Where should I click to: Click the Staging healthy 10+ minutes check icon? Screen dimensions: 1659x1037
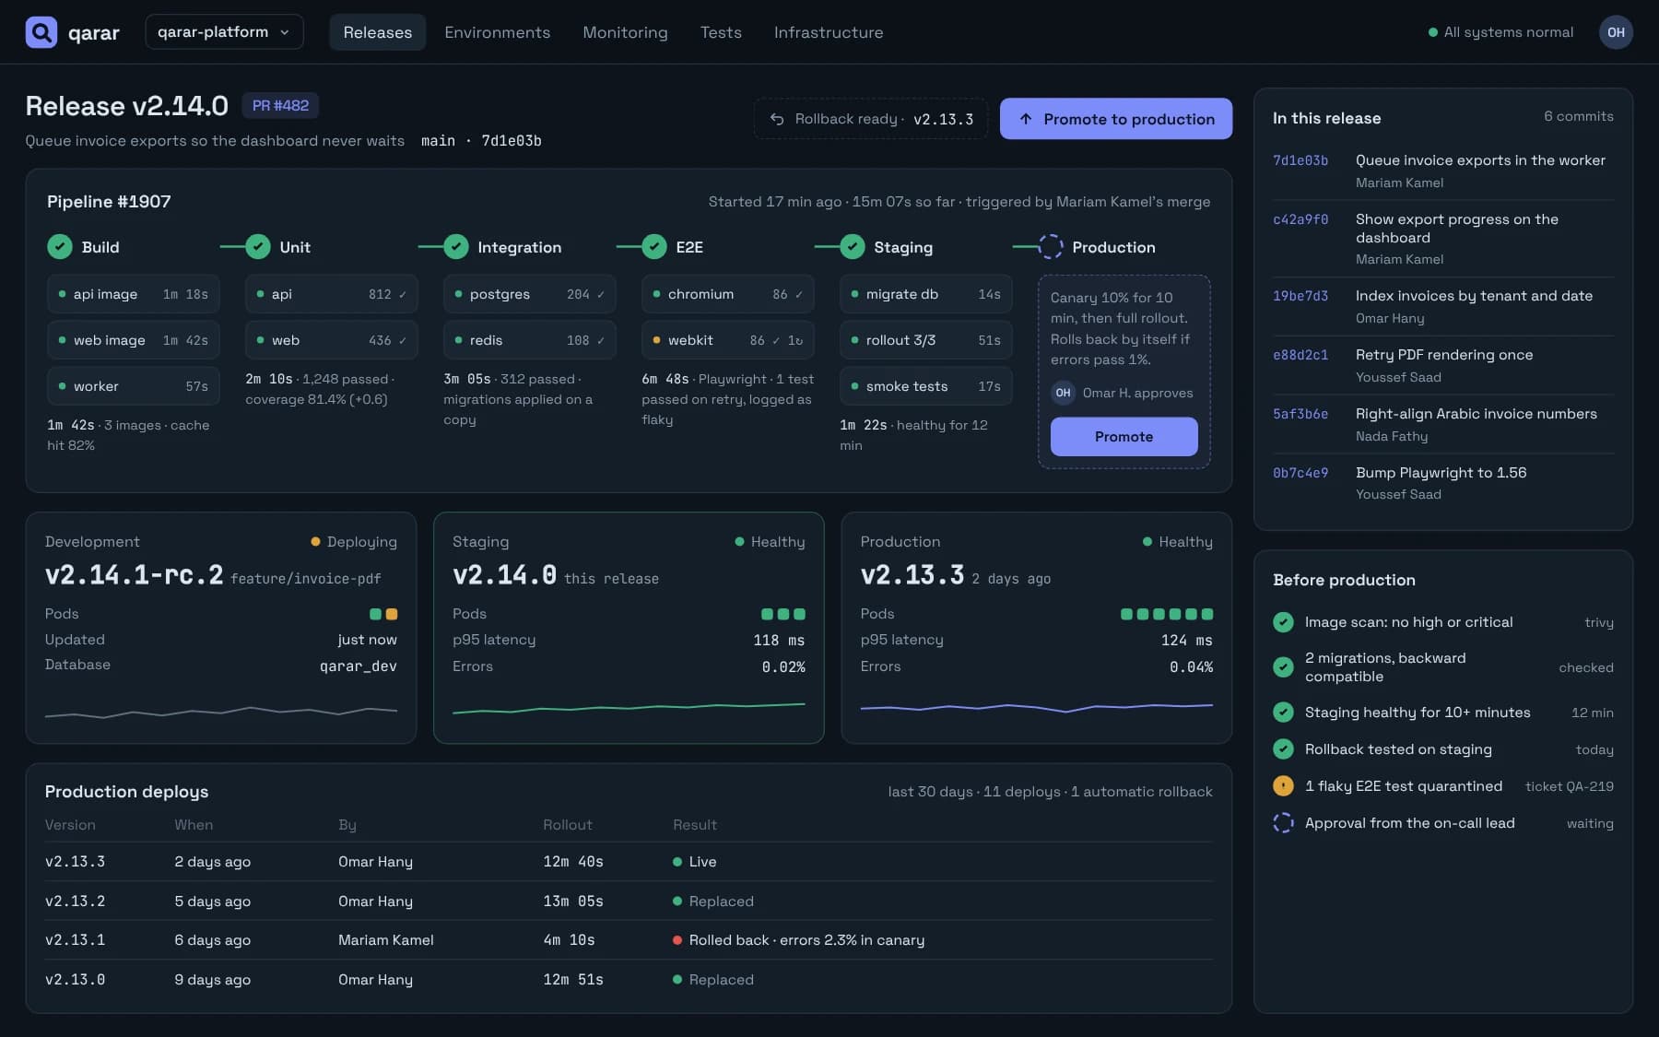pos(1283,713)
